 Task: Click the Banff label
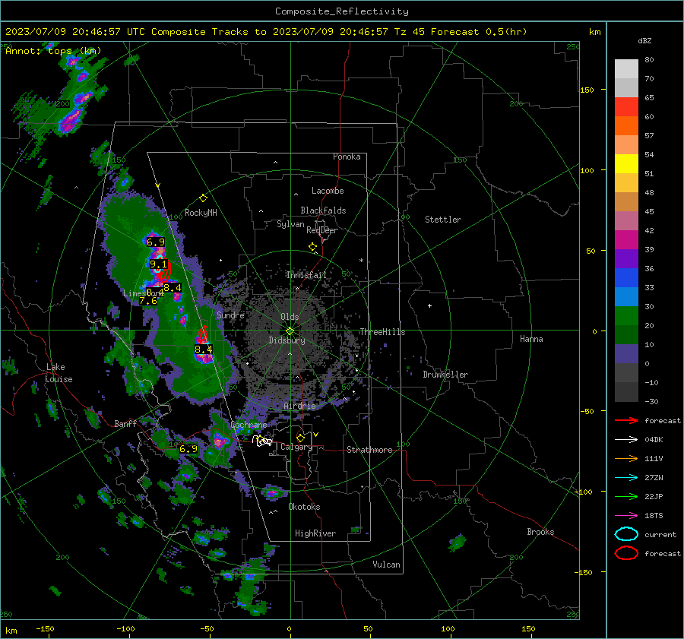coord(125,423)
